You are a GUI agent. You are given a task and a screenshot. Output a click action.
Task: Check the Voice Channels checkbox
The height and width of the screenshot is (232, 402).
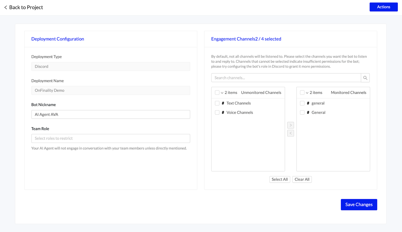coord(217,112)
